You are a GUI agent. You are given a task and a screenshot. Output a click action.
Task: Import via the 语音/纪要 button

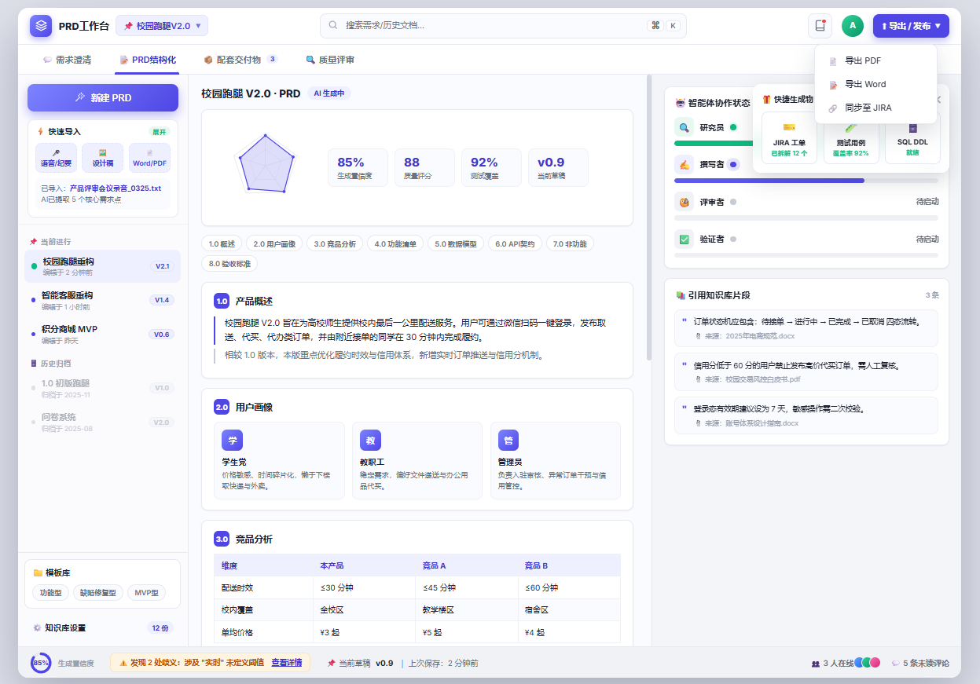[56, 158]
